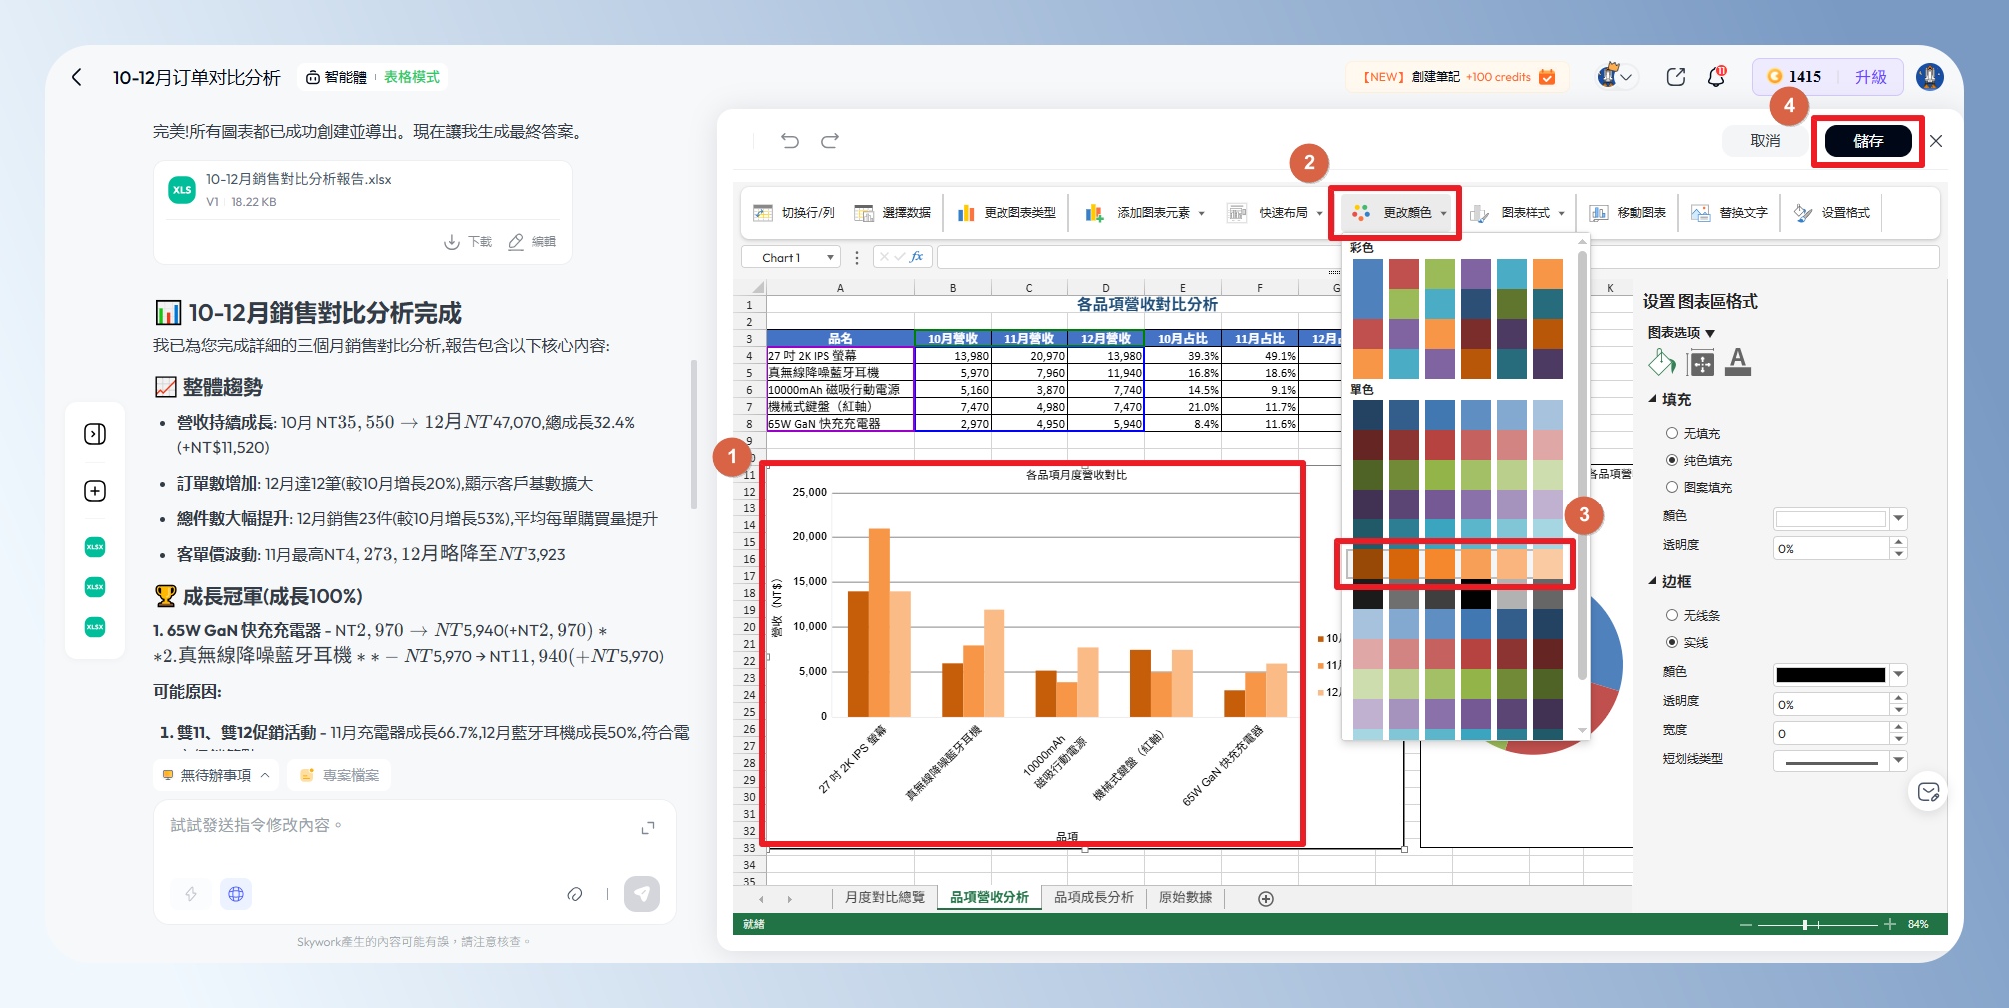Click the undo arrow icon
Screen dimensions: 2009x1008
click(790, 141)
